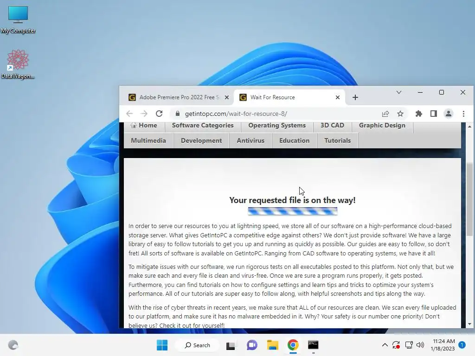This screenshot has height=356, width=475.
Task: Open File Explorer from taskbar
Action: (272, 345)
